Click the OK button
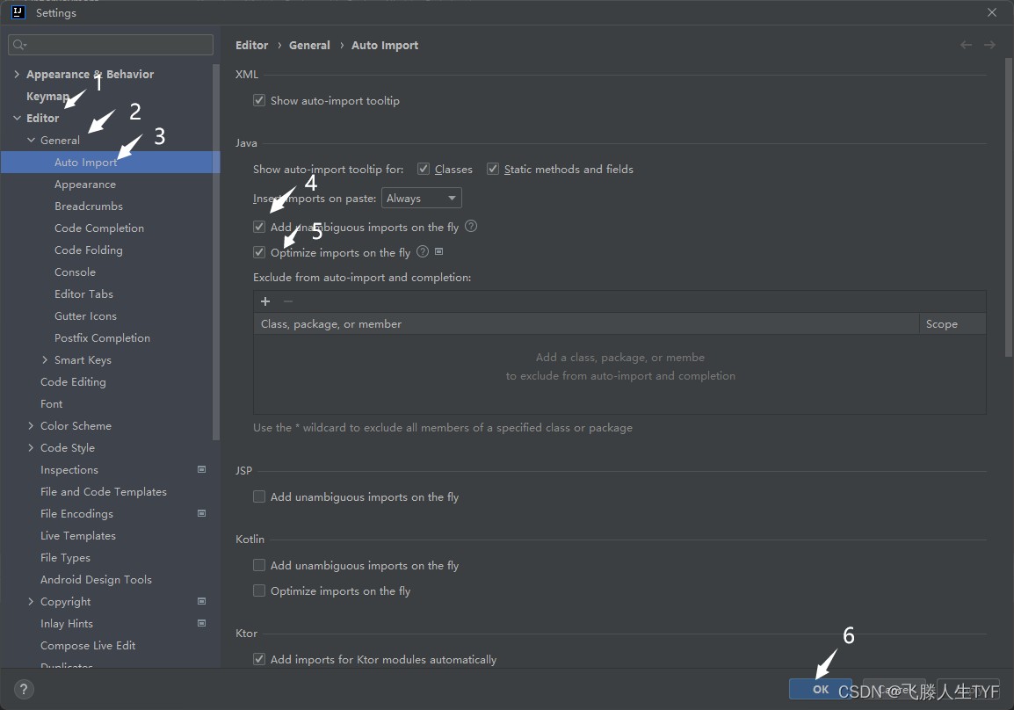 821,689
